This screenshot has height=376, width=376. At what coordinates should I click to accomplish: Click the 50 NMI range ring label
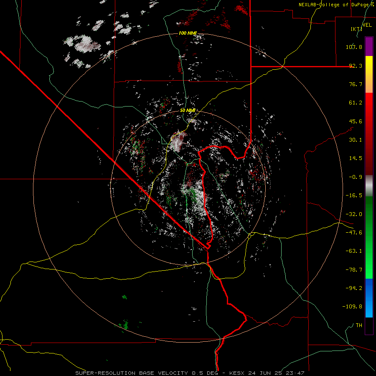(x=188, y=111)
